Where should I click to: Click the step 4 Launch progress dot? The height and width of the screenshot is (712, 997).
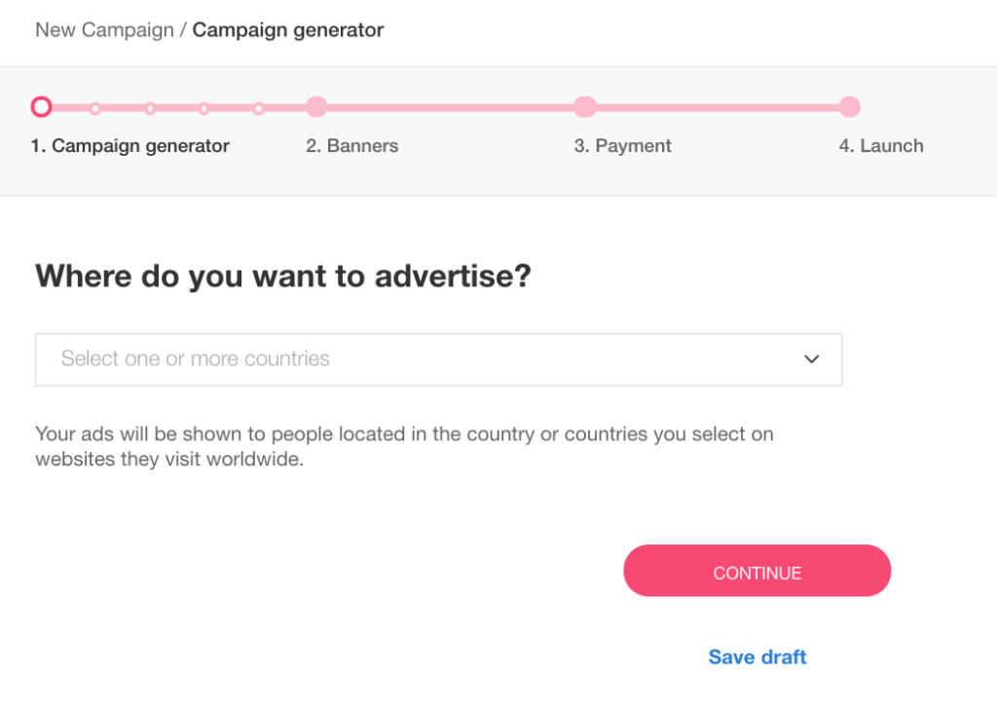[x=850, y=106]
